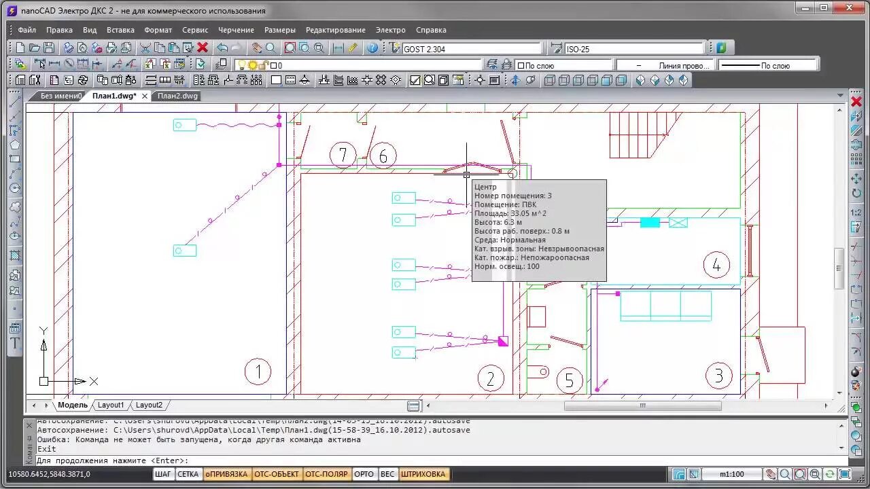
Task: Toggle ШТРИХОВКА hatch display
Action: click(x=423, y=474)
